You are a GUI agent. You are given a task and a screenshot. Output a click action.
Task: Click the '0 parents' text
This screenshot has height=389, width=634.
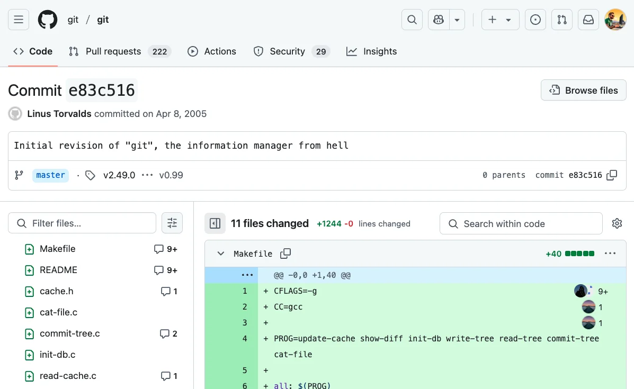point(504,175)
